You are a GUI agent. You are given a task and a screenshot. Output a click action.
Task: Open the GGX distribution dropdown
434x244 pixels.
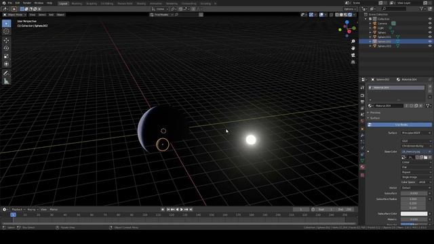click(x=416, y=141)
